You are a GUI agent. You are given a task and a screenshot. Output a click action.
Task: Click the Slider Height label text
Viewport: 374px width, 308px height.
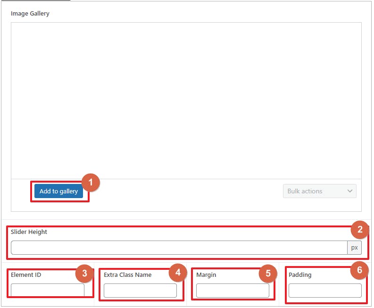point(29,232)
